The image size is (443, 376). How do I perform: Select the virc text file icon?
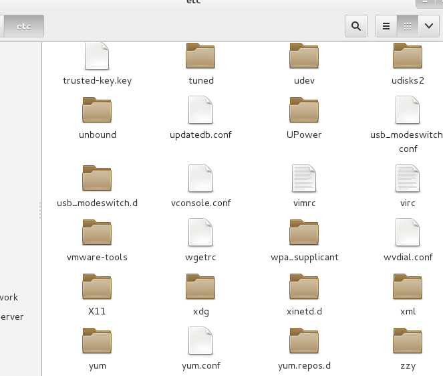tap(408, 178)
